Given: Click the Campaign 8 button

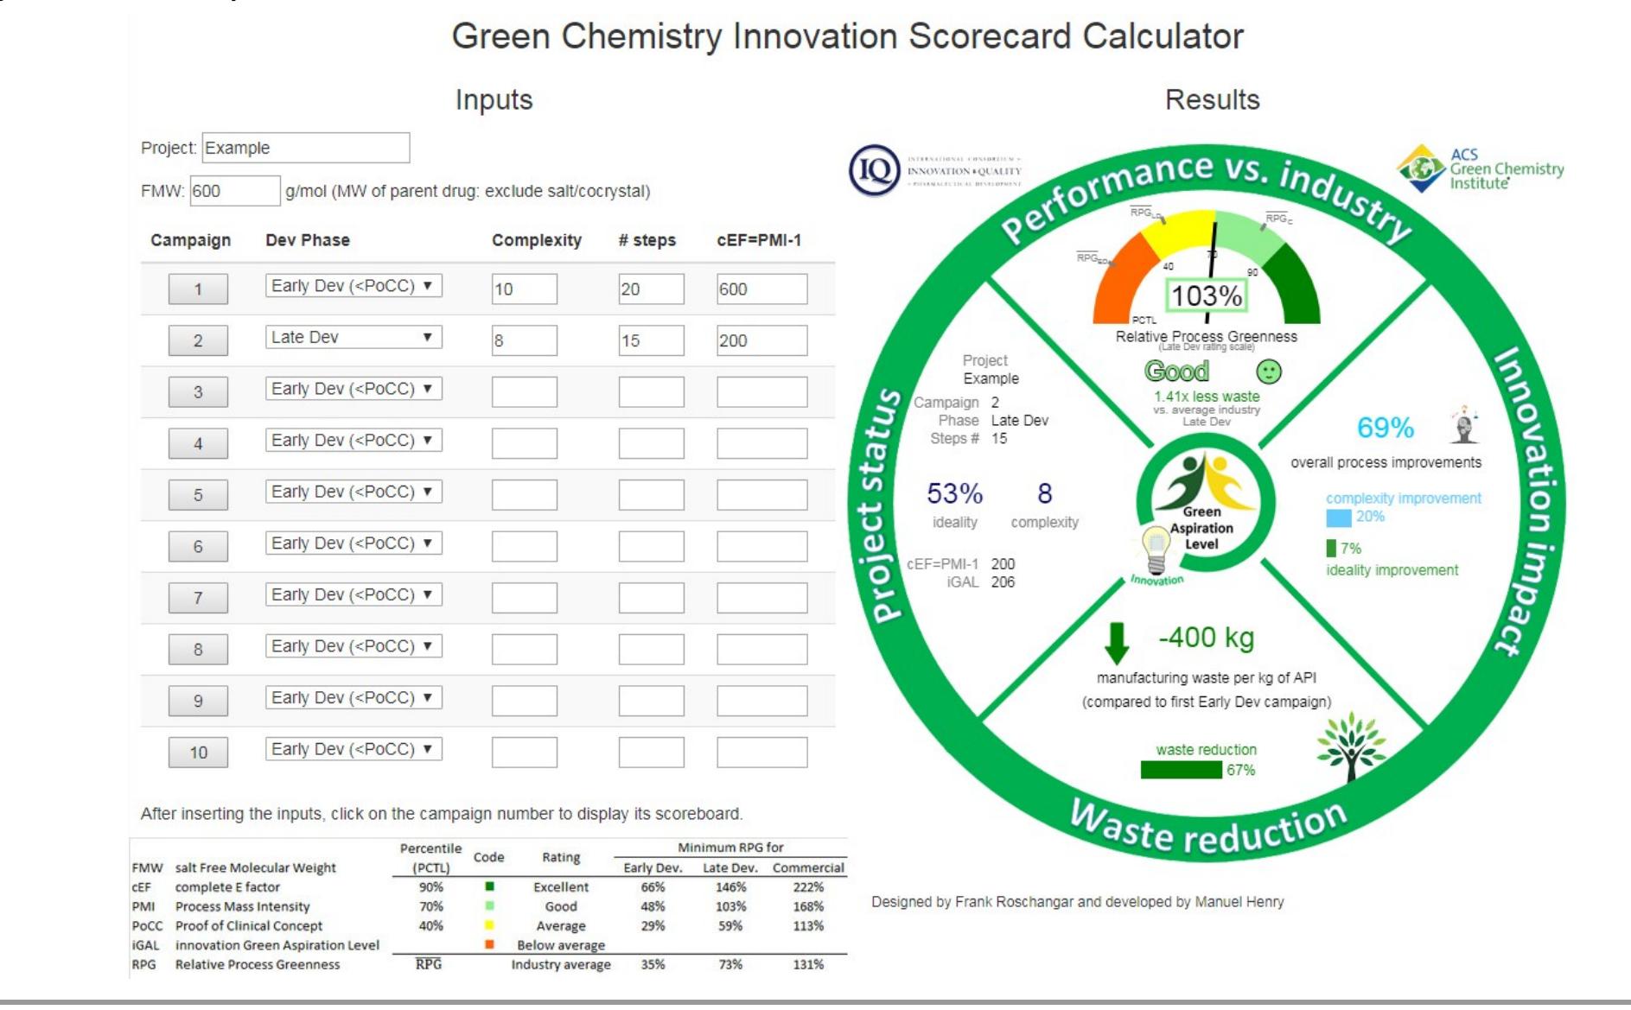Looking at the screenshot, I should point(198,648).
